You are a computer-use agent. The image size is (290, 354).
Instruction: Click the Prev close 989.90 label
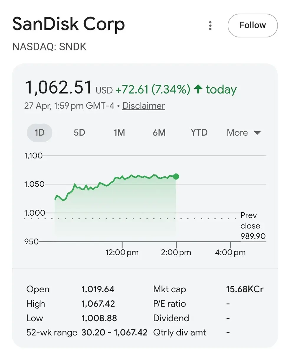point(253,226)
